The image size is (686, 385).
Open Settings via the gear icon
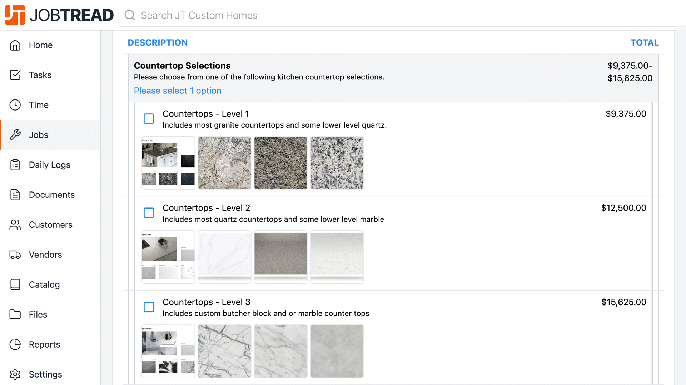click(x=15, y=374)
